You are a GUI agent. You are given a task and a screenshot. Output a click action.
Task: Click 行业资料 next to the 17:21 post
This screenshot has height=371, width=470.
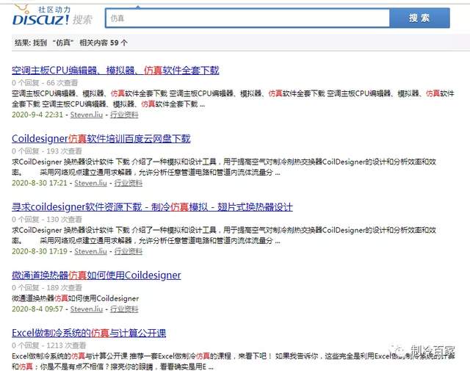tap(128, 183)
